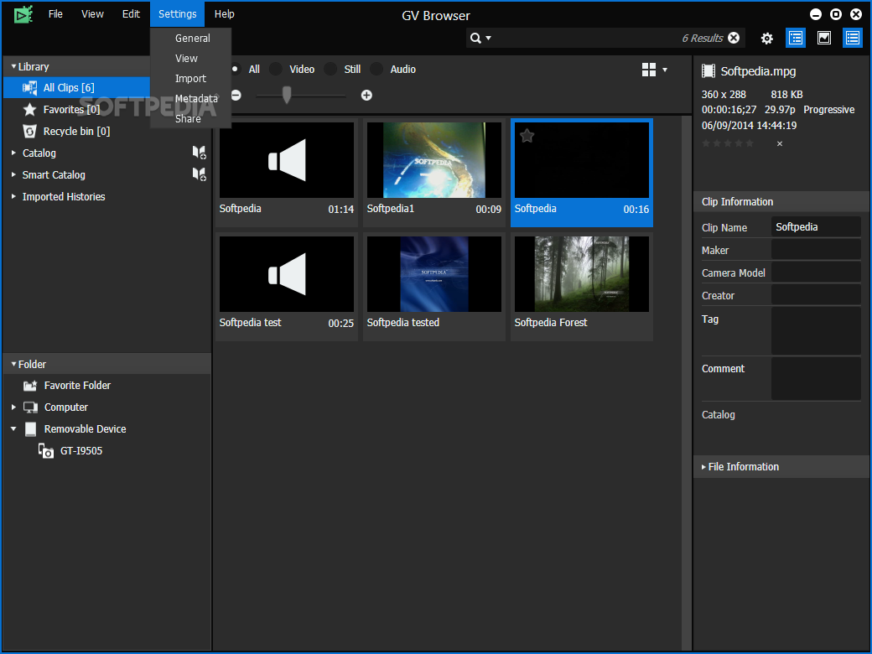This screenshot has height=654, width=872.
Task: Click the Comment input field
Action: click(x=816, y=379)
